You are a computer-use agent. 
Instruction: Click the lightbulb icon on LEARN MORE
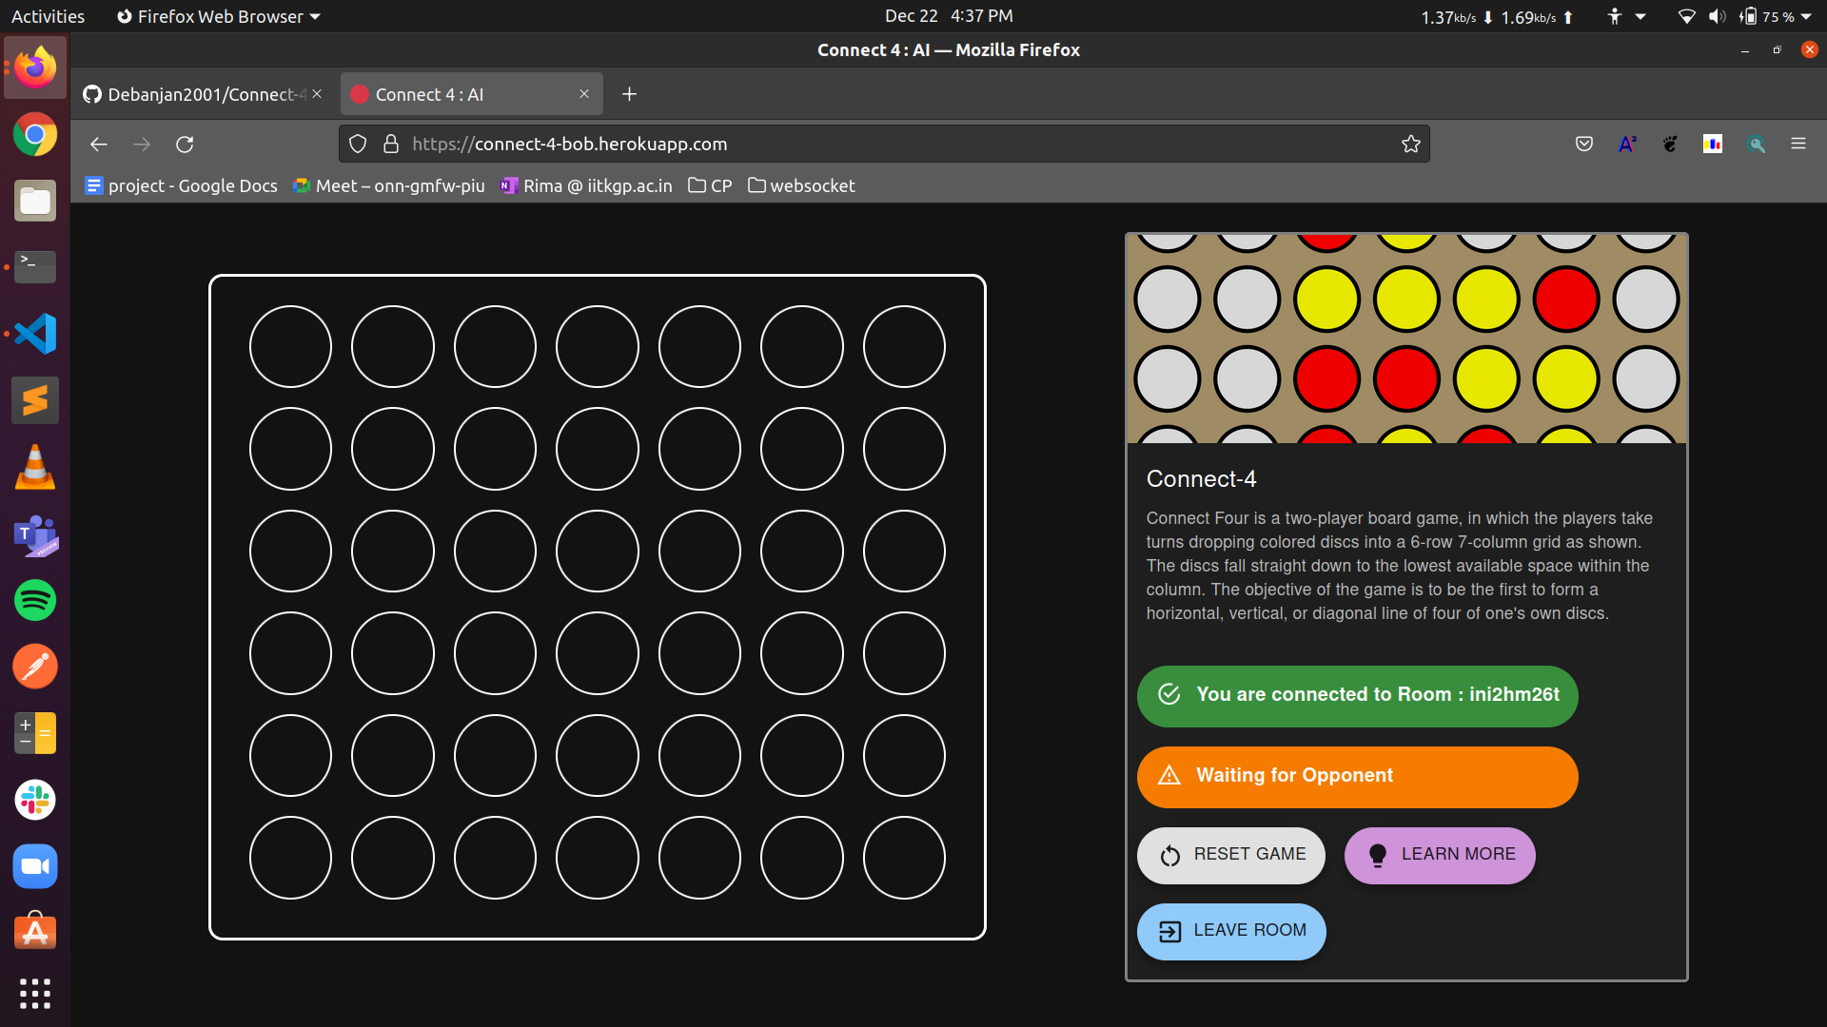point(1375,855)
